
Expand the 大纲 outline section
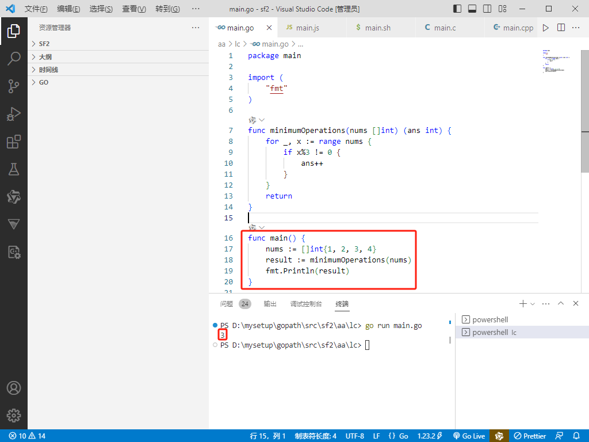click(118, 57)
